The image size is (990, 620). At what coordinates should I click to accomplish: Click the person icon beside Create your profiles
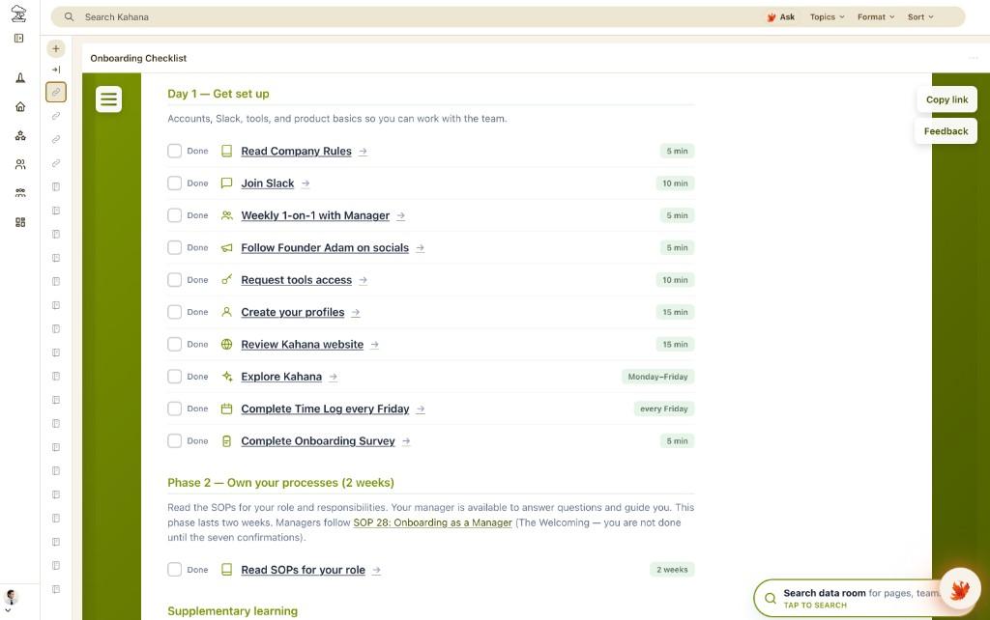226,312
